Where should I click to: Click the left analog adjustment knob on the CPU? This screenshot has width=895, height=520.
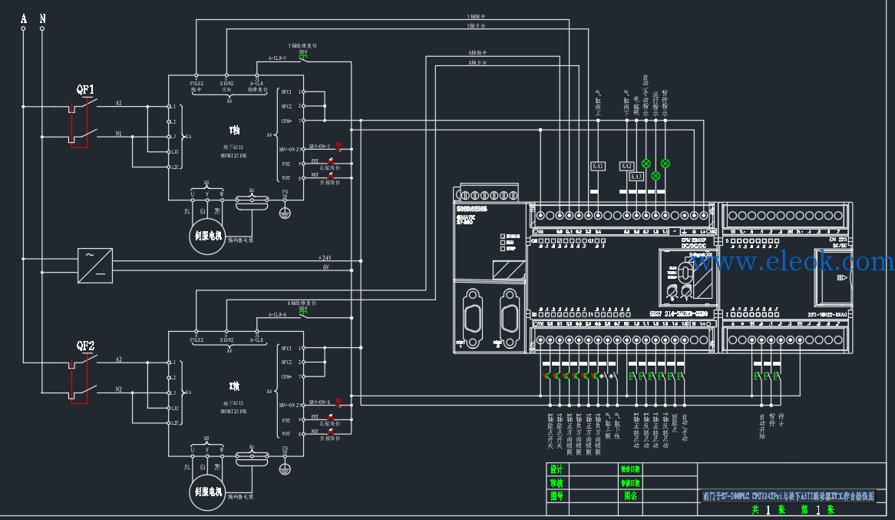coord(672,293)
